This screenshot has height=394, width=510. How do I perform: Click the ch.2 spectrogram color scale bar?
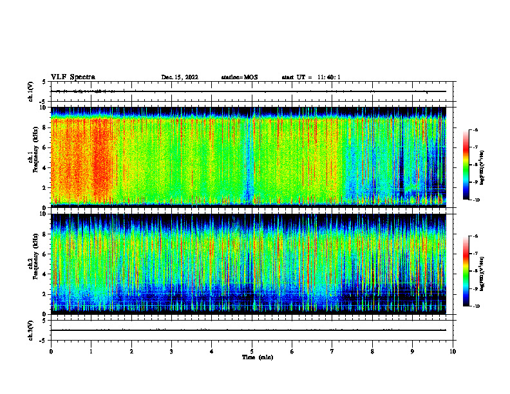[466, 271]
